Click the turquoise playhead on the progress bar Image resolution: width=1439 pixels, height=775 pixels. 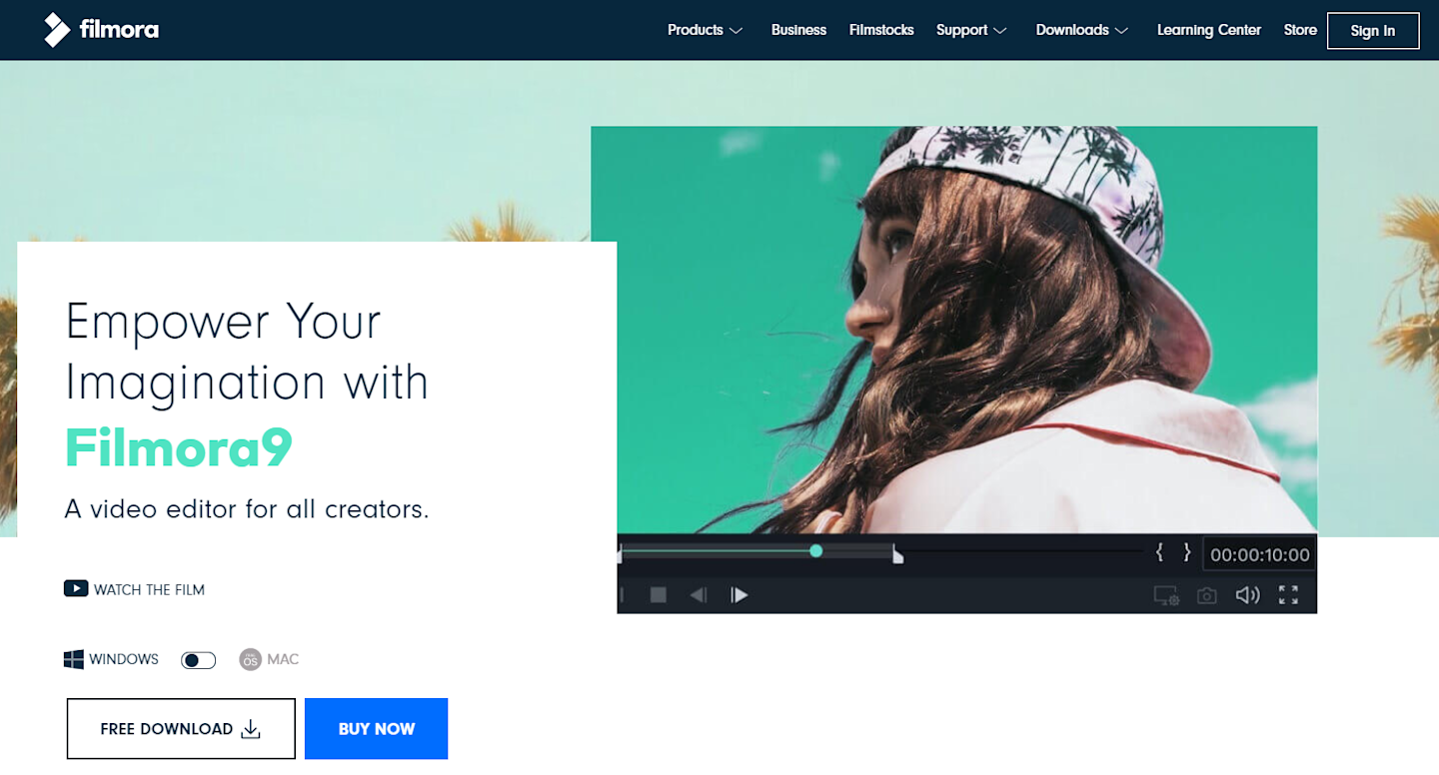click(816, 550)
